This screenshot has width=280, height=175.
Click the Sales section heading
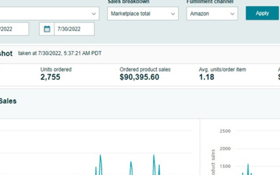[x=8, y=101]
